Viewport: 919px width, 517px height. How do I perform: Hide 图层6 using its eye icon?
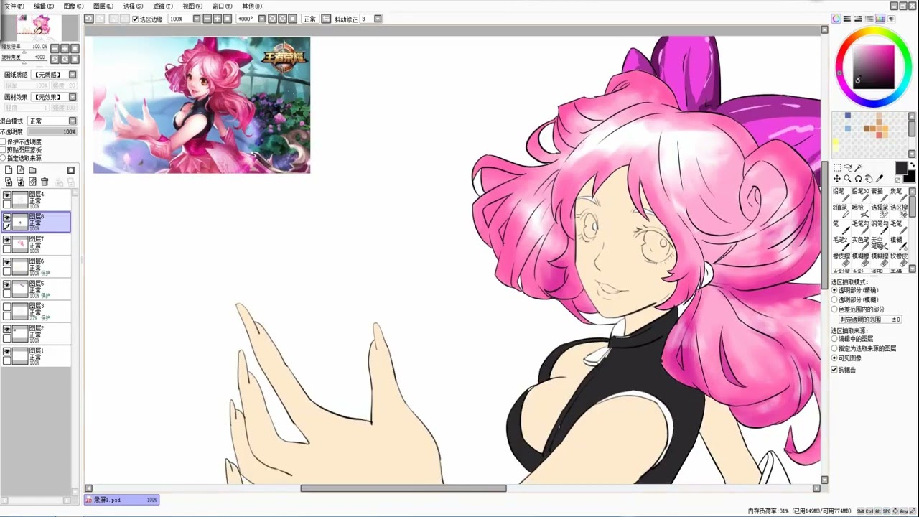click(7, 262)
